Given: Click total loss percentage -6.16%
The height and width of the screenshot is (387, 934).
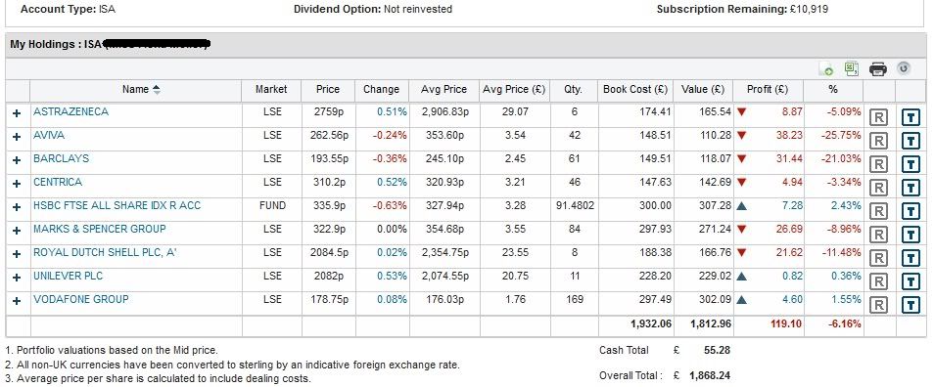Looking at the screenshot, I should point(844,324).
